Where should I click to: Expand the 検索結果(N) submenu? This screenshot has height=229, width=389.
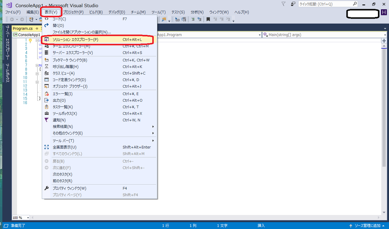click(100, 127)
